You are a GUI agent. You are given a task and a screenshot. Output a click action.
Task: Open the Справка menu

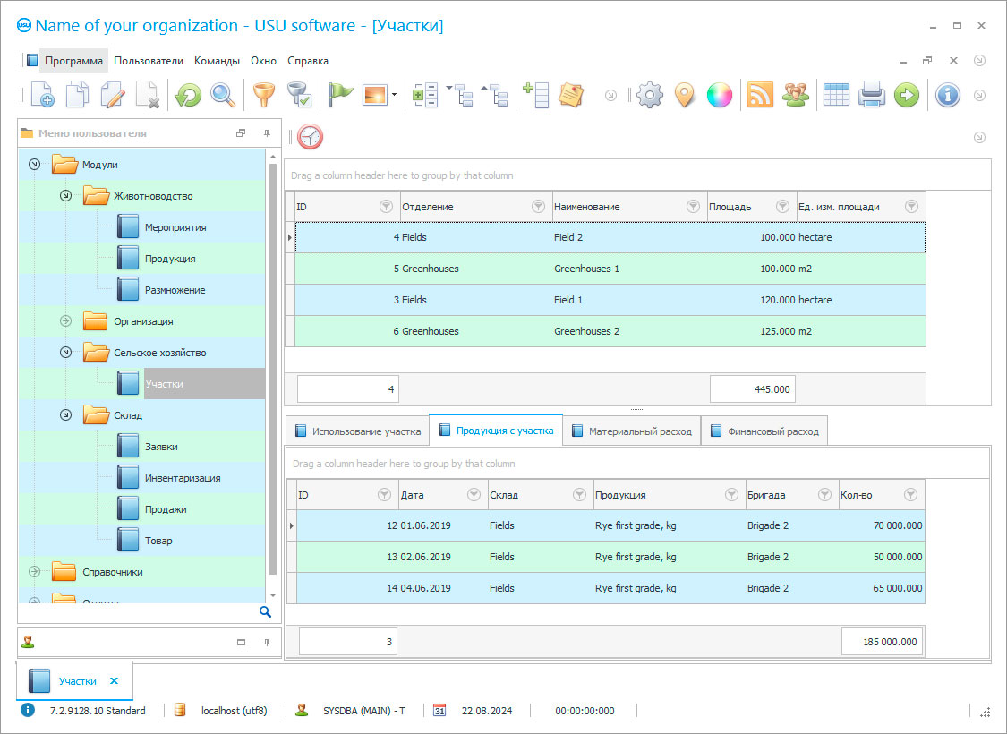(308, 60)
